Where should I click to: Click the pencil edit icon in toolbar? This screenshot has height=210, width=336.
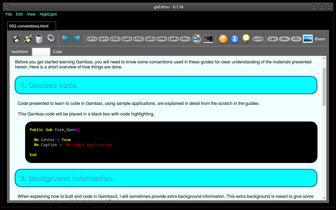point(27,39)
